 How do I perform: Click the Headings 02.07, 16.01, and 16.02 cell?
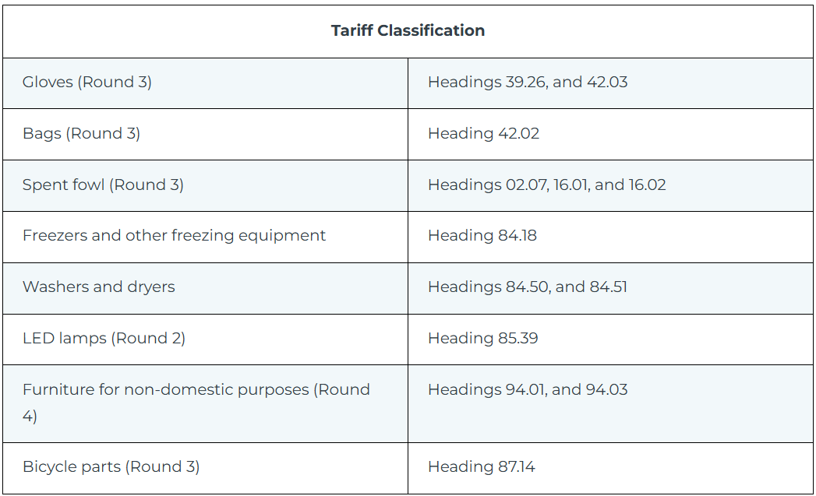546,185
